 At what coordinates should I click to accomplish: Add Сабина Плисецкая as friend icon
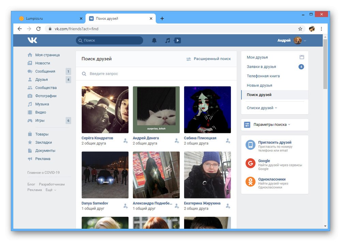click(x=228, y=141)
